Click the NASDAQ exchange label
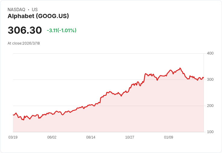Screen dimensions: 222x153 16,10
